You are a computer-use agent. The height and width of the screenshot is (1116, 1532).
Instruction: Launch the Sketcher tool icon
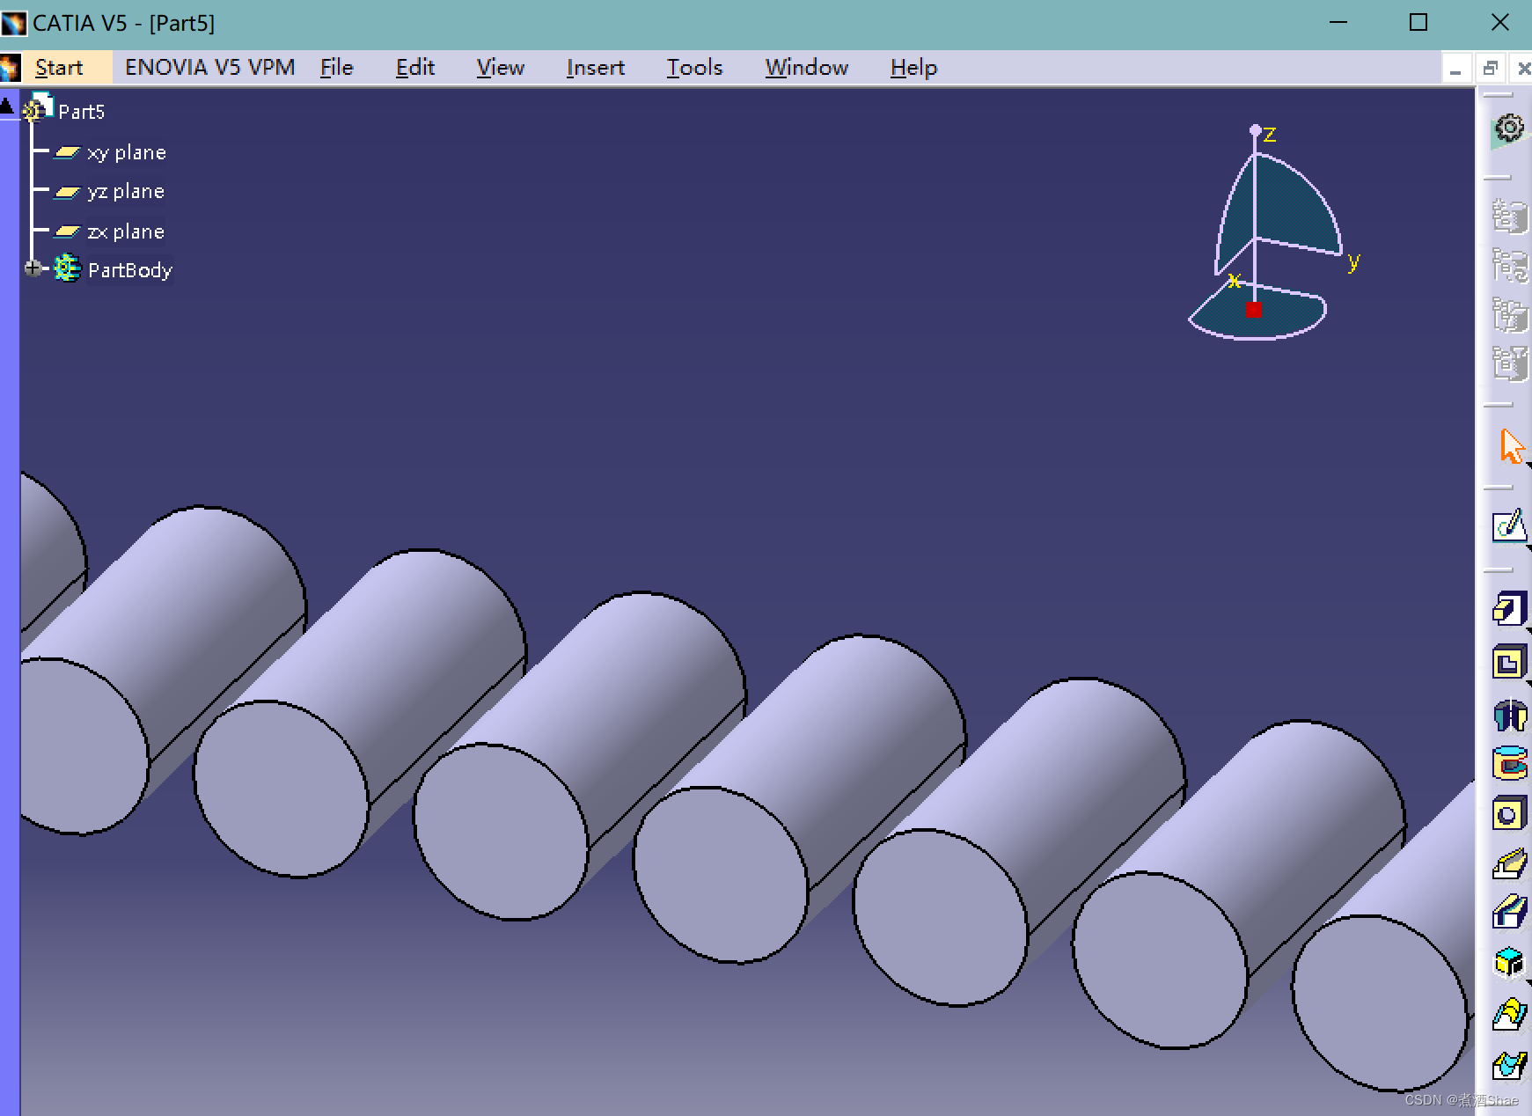point(1509,526)
